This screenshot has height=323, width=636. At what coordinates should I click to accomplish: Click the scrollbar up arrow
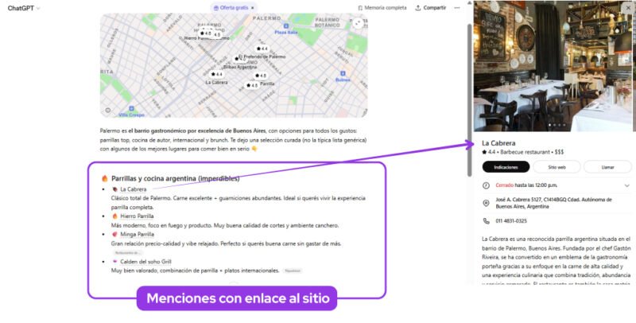[x=470, y=3]
